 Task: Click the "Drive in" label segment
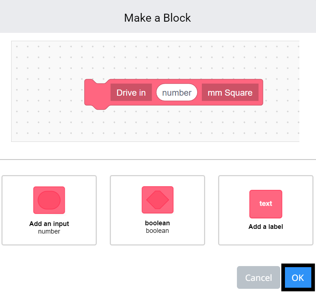click(x=131, y=92)
